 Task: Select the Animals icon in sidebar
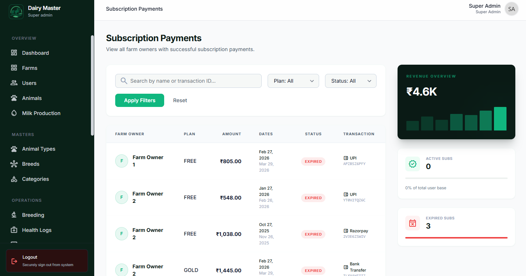coord(14,98)
